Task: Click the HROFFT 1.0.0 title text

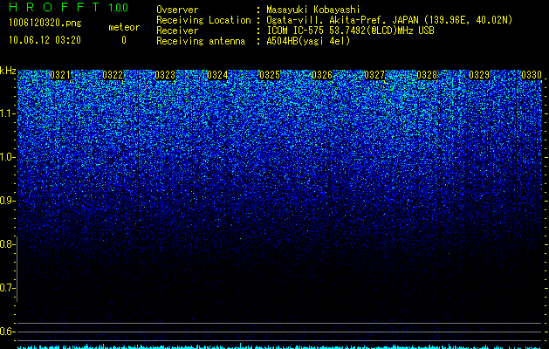Action: point(68,7)
